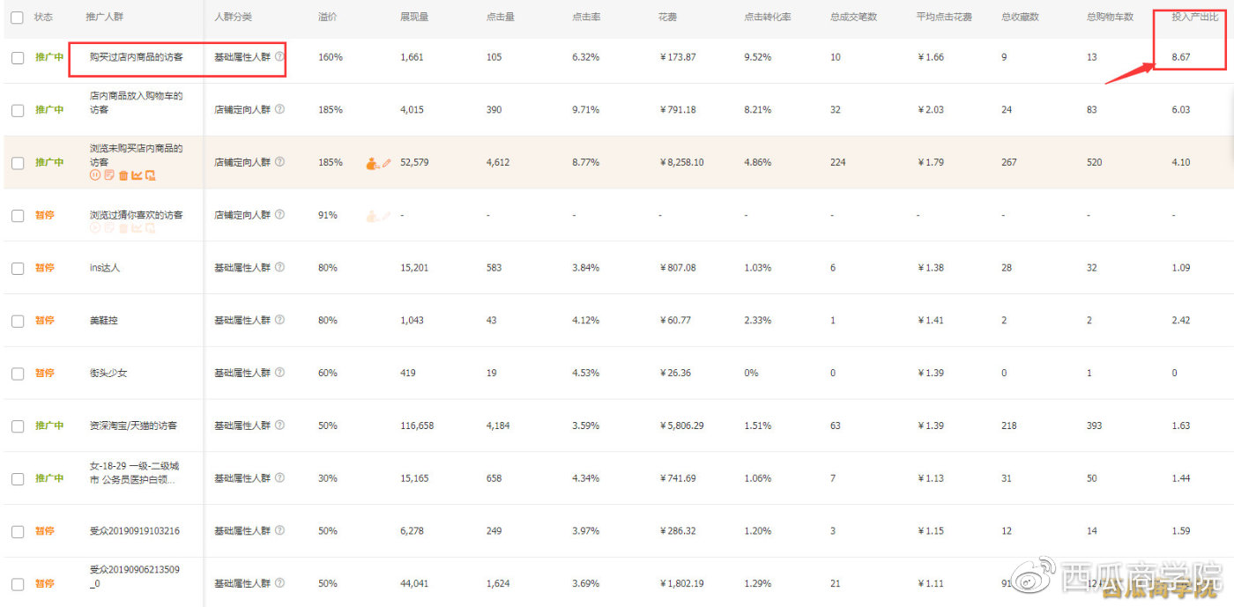
Task: Sort the table by 点击量 column
Action: (x=500, y=16)
